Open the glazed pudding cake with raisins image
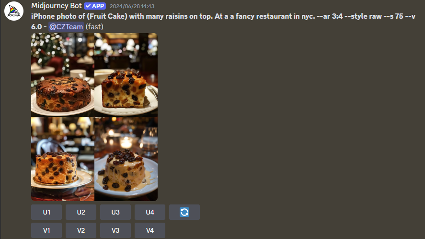The height and width of the screenshot is (239, 425). pos(126,159)
